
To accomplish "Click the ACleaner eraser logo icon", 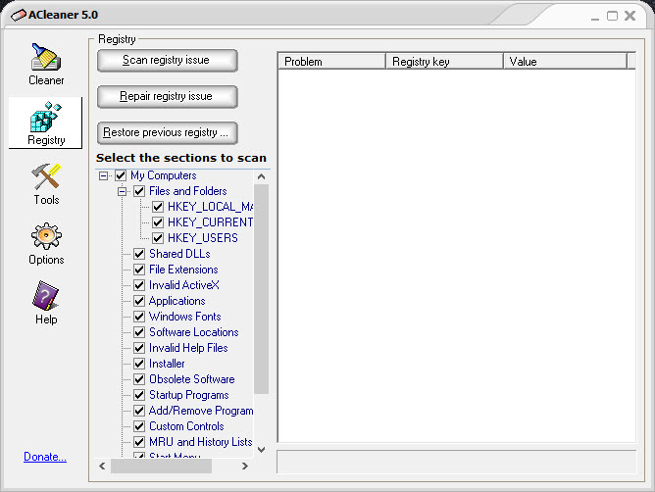I will coord(18,16).
